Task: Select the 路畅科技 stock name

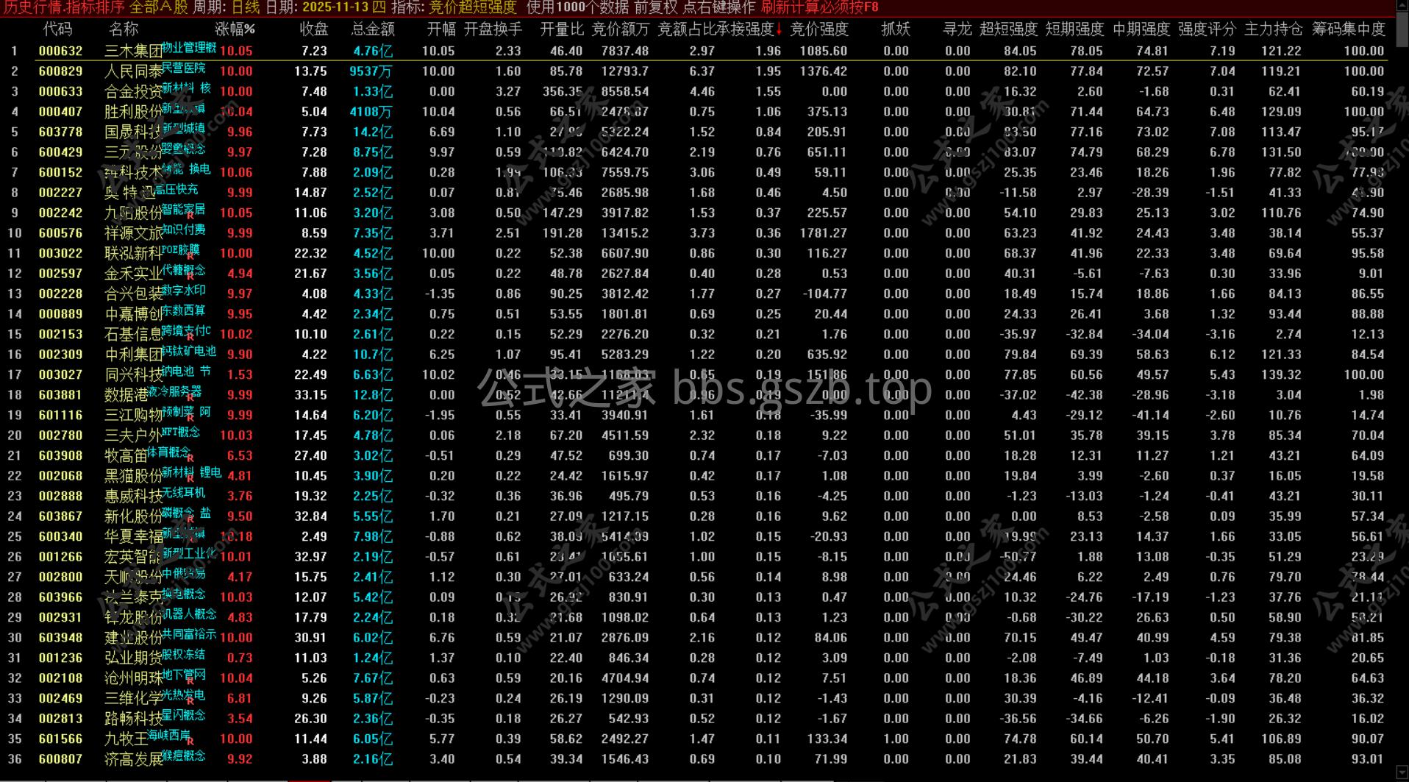Action: tap(133, 719)
